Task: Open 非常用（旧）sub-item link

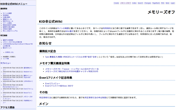Action: coord(9,52)
